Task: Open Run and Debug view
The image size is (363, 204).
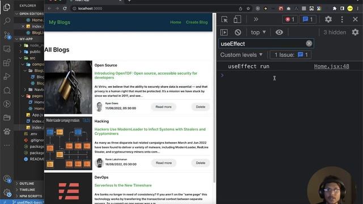Action: coord(7,76)
